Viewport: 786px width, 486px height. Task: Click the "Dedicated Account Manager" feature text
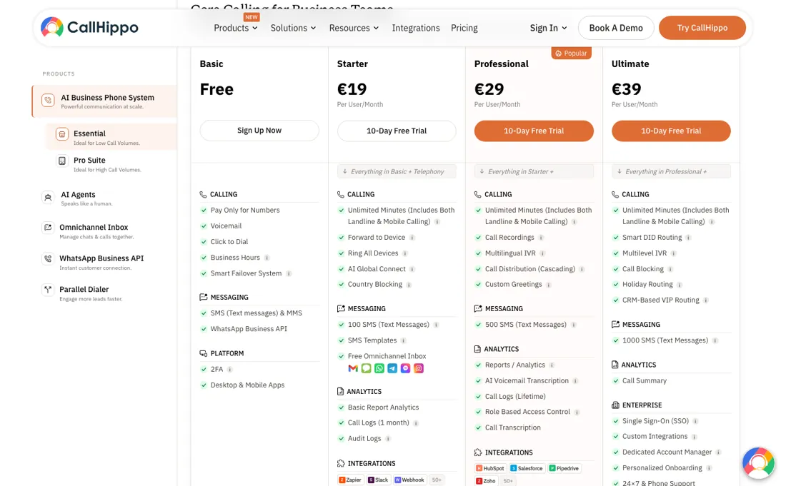(667, 452)
